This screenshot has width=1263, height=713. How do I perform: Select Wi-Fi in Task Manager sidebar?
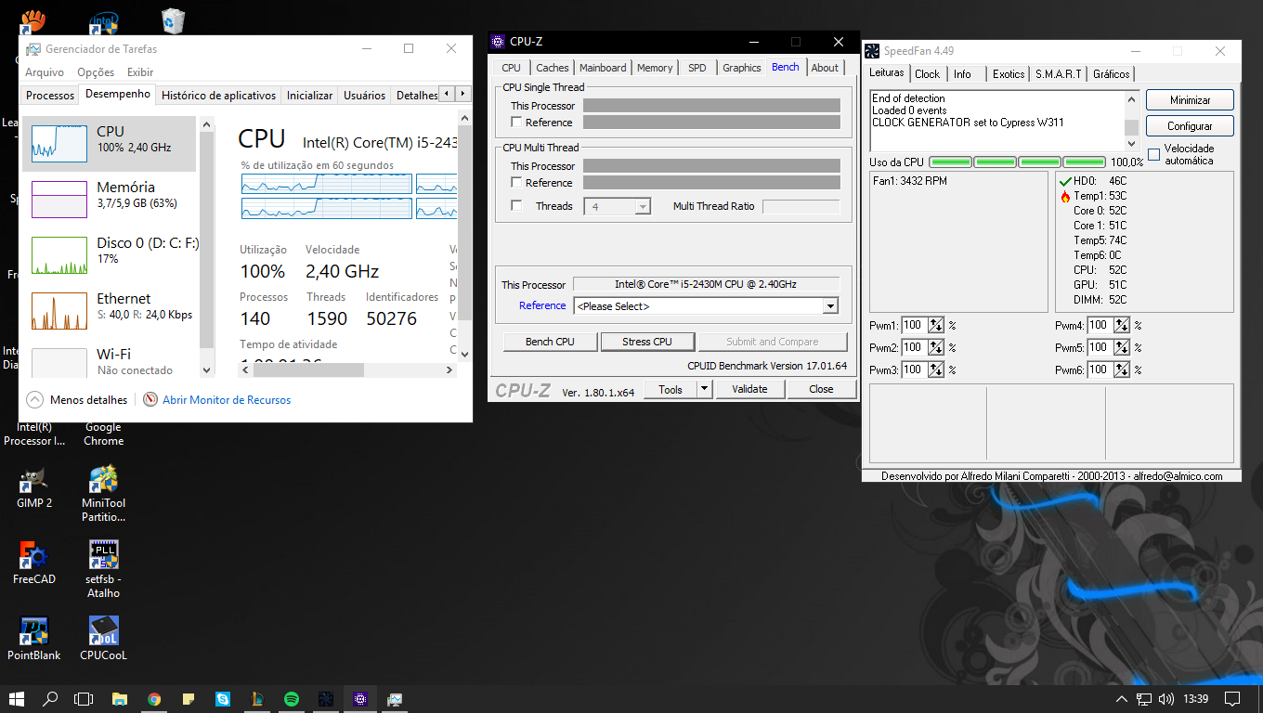tap(109, 360)
